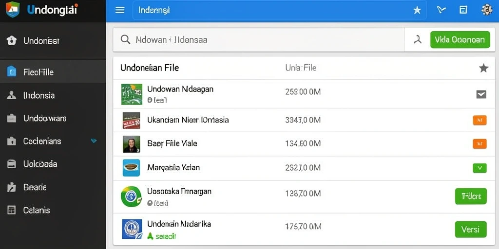
Task: Click the green Vkla Ooanoan button
Action: (x=460, y=40)
